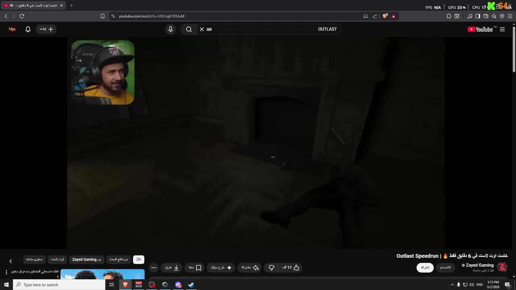516x290 pixels.
Task: Download the video (تنزيل)
Action: tap(172, 267)
